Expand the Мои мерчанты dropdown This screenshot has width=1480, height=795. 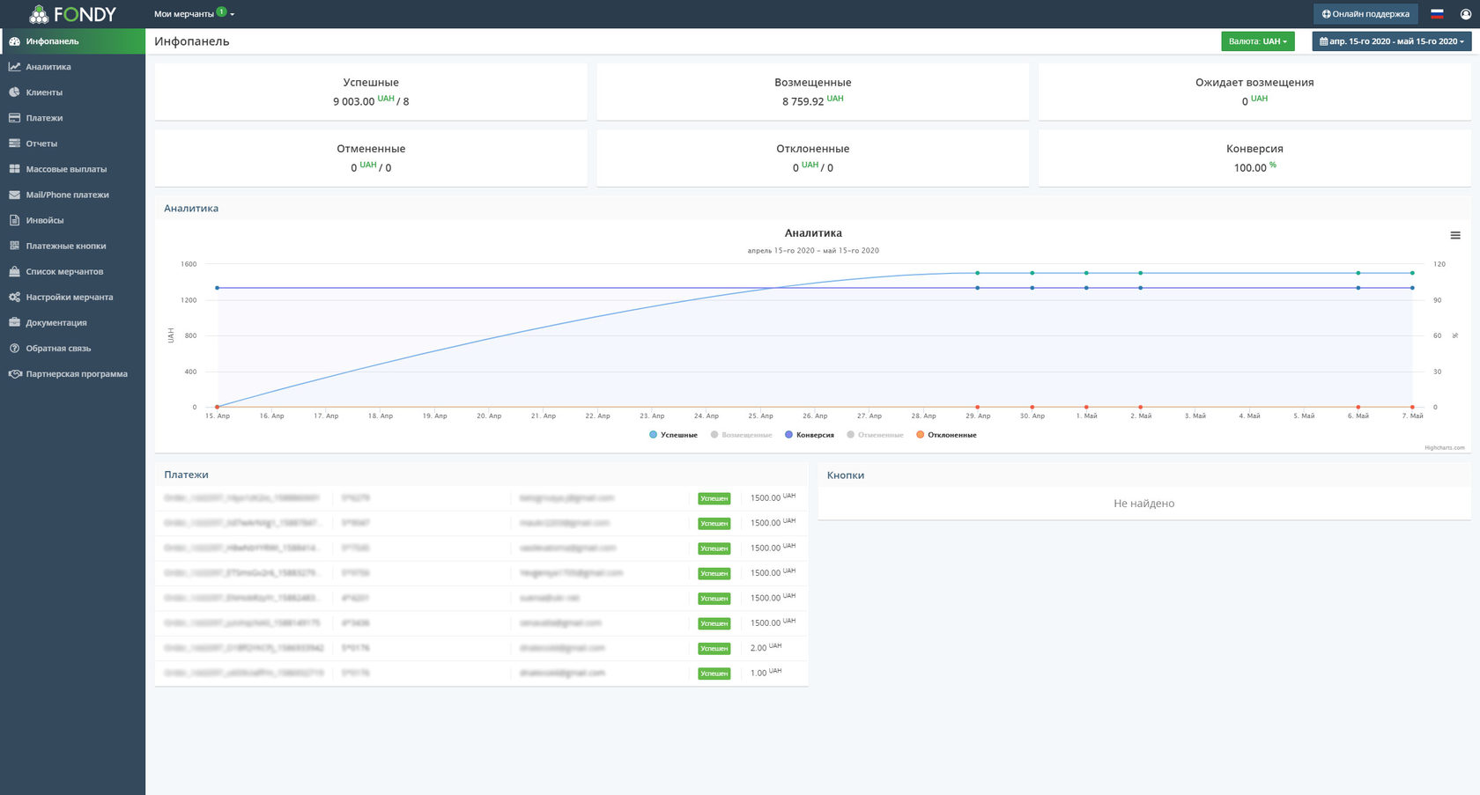194,14
